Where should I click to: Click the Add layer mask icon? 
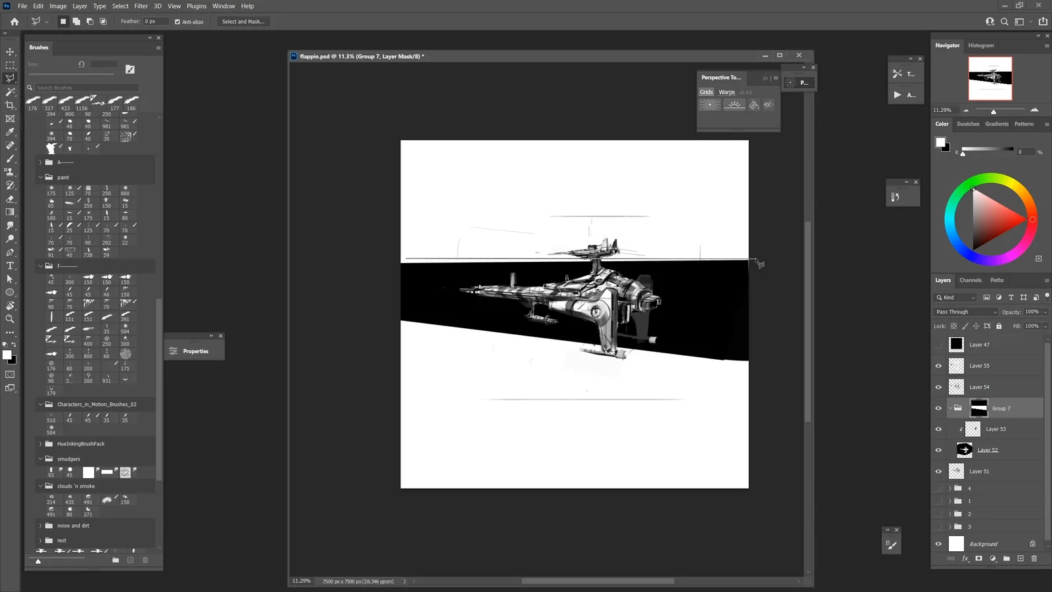point(978,559)
